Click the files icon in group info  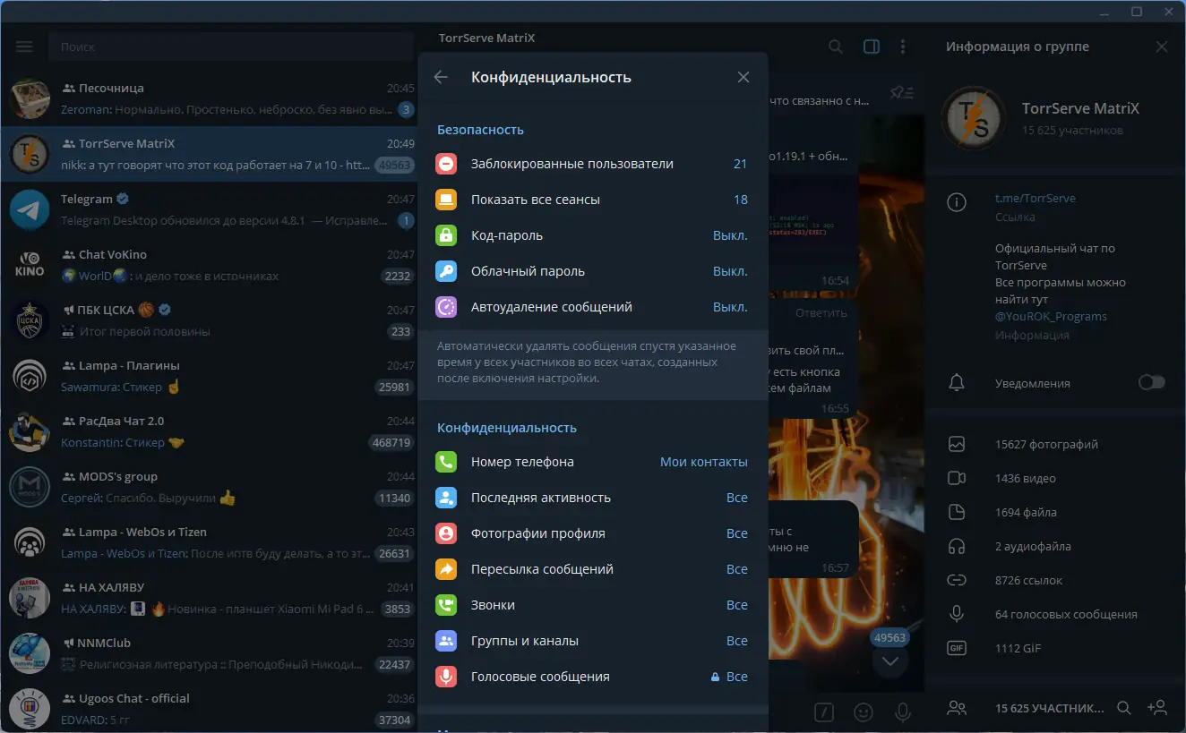point(957,512)
